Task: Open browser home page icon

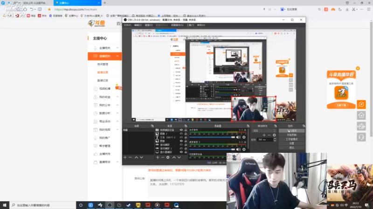Action: pyautogui.click(x=25, y=9)
